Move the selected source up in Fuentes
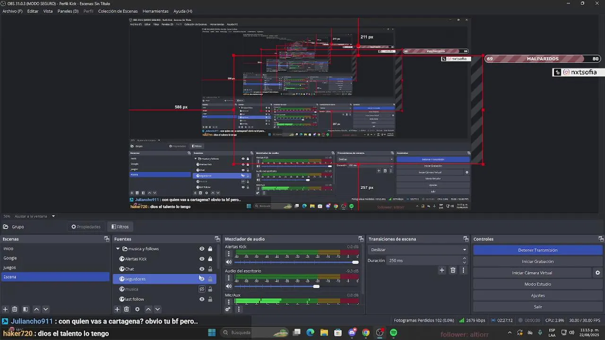The width and height of the screenshot is (605, 340). pyautogui.click(x=148, y=309)
